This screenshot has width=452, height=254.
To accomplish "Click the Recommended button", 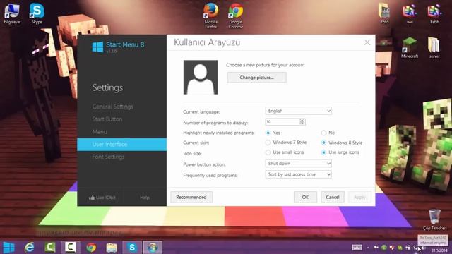I will coord(191,198).
